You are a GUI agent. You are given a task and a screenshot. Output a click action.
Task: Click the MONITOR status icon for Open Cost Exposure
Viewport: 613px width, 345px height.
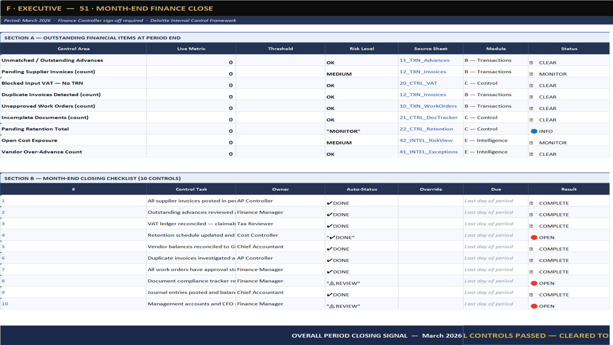point(531,143)
